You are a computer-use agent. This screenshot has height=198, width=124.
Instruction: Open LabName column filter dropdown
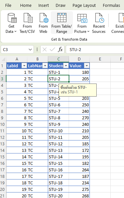45,66
